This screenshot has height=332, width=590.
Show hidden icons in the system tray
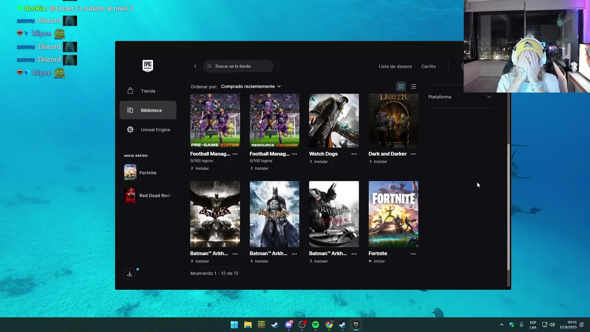[x=501, y=325]
